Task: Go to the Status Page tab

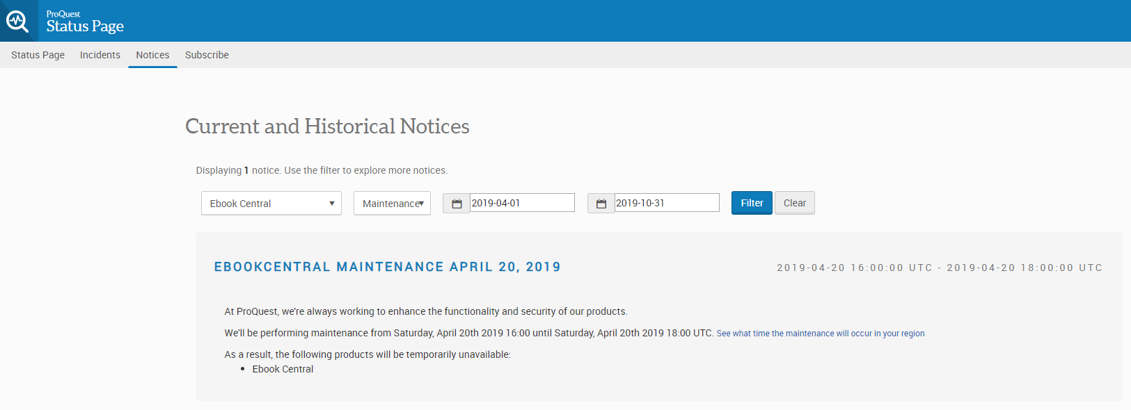Action: tap(38, 54)
